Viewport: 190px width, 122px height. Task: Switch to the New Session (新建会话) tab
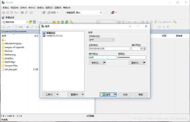(x=8, y=17)
